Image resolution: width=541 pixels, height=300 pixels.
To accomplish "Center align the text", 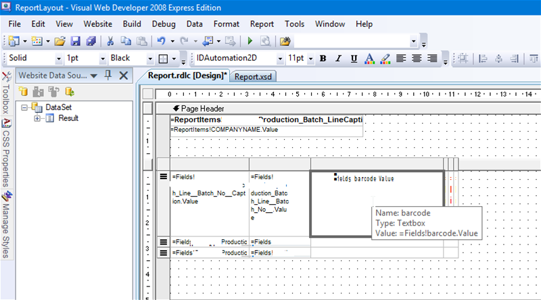I will click(x=417, y=59).
